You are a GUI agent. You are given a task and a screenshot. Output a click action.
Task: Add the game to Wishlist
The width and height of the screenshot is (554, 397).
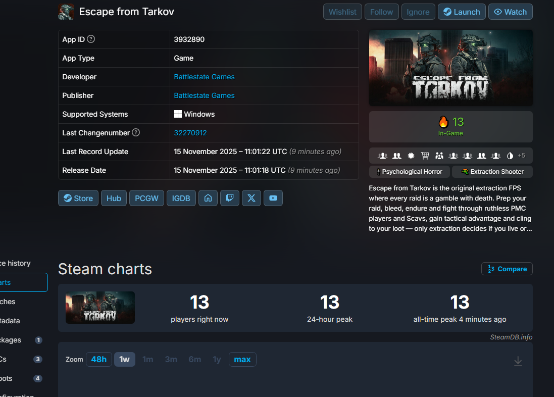(342, 12)
